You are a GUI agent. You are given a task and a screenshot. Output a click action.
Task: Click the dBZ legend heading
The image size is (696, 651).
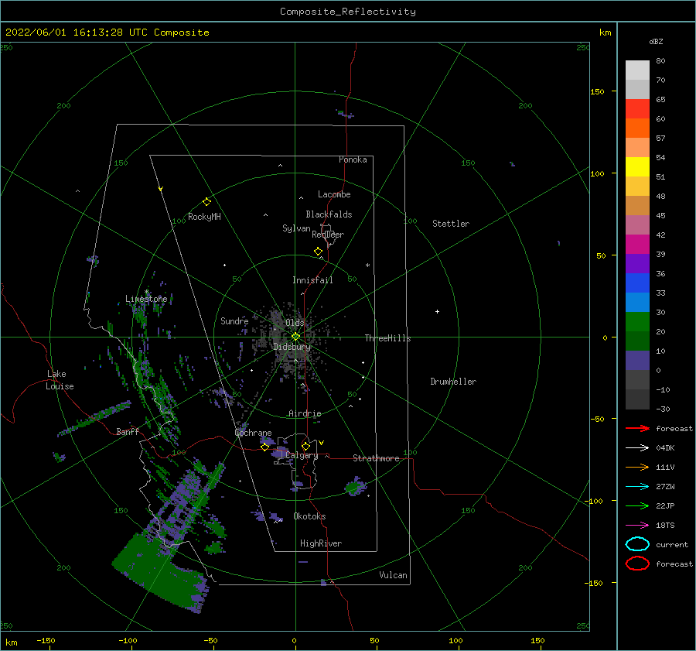(x=656, y=41)
